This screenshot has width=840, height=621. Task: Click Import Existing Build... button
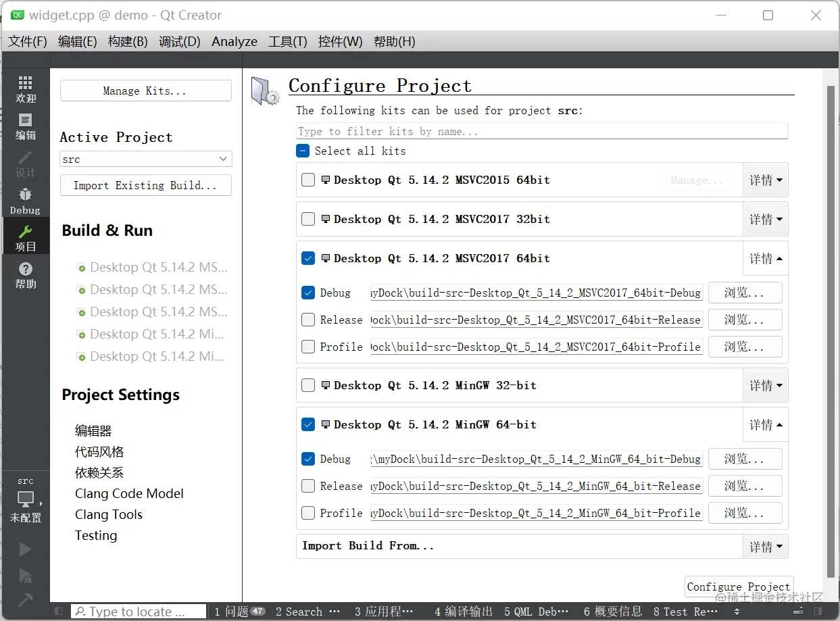(146, 185)
